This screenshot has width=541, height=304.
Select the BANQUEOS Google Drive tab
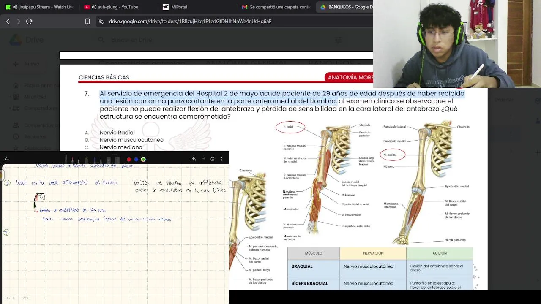pyautogui.click(x=346, y=7)
